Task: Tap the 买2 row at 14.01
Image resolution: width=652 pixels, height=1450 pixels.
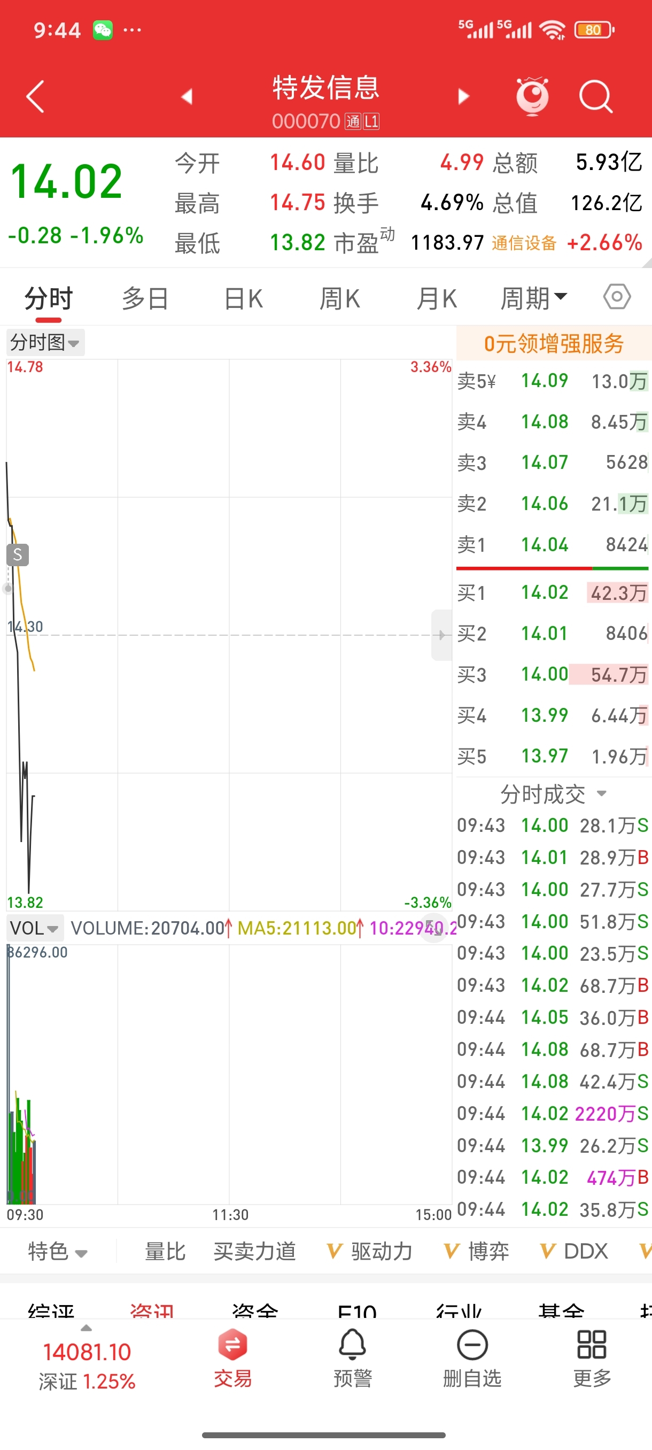Action: tap(553, 634)
